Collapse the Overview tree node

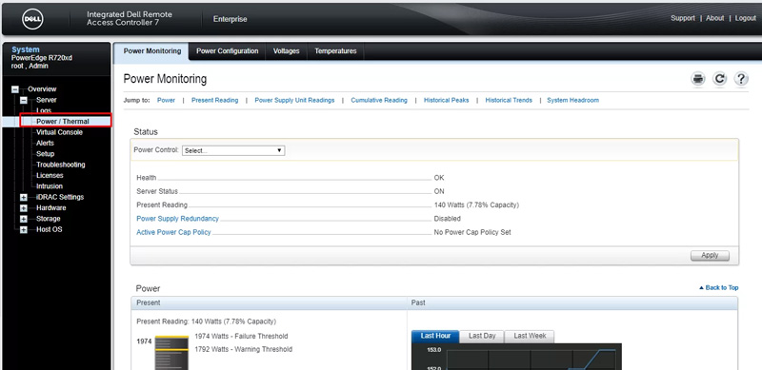click(15, 89)
